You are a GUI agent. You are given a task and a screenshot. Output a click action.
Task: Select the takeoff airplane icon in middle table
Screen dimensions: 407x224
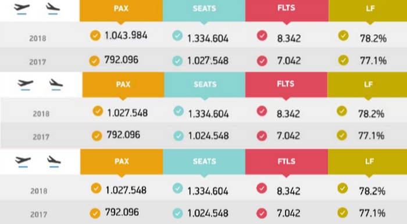click(26, 85)
